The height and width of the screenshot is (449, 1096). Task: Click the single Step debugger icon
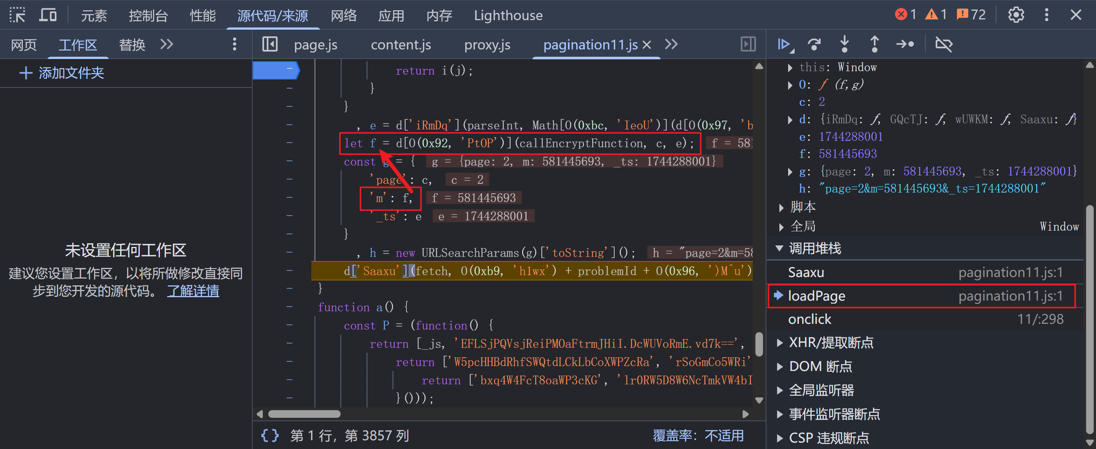905,44
